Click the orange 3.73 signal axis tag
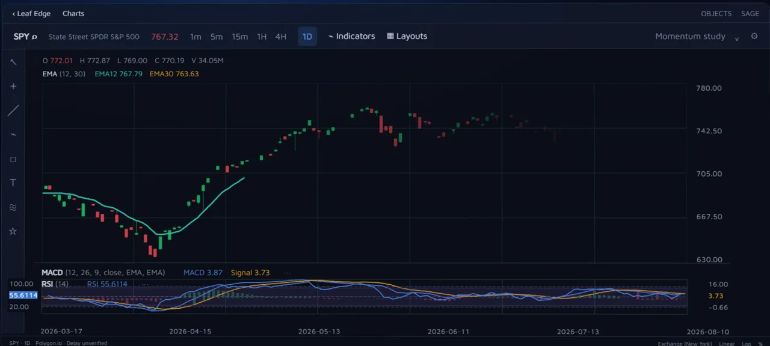The width and height of the screenshot is (770, 346). tap(716, 296)
